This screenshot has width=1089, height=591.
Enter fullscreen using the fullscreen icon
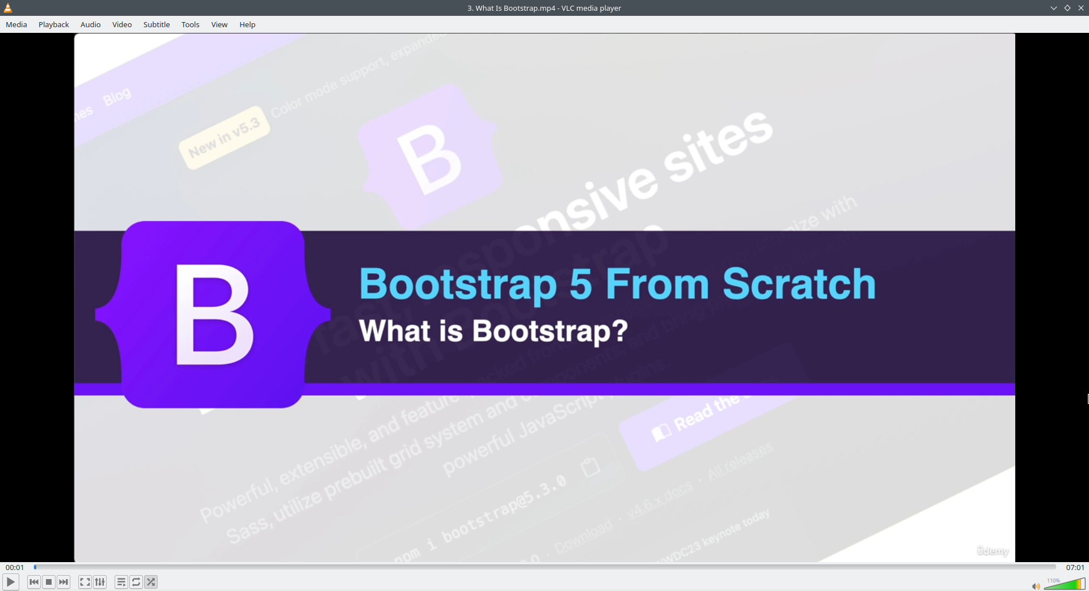coord(84,581)
